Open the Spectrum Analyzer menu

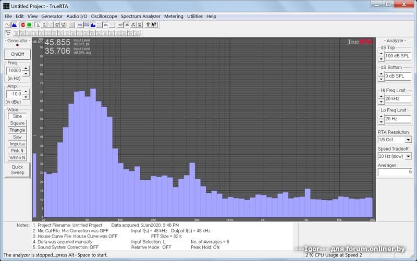tap(140, 16)
